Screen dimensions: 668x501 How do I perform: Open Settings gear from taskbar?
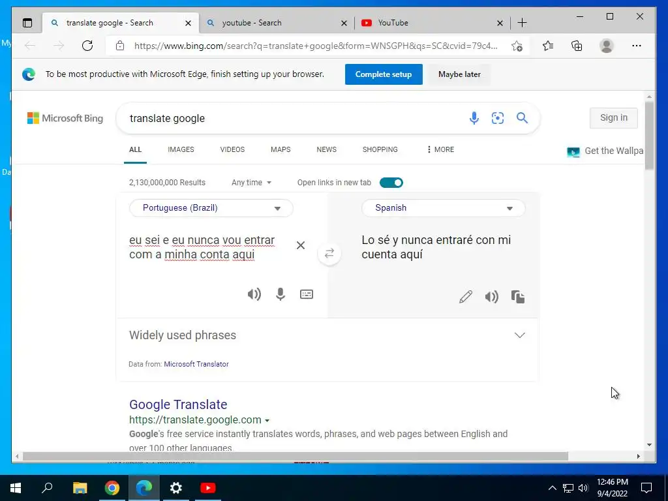click(x=176, y=488)
